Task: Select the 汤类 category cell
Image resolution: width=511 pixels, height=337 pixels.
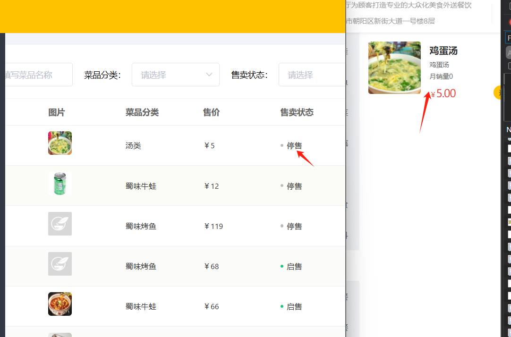Action: (133, 145)
